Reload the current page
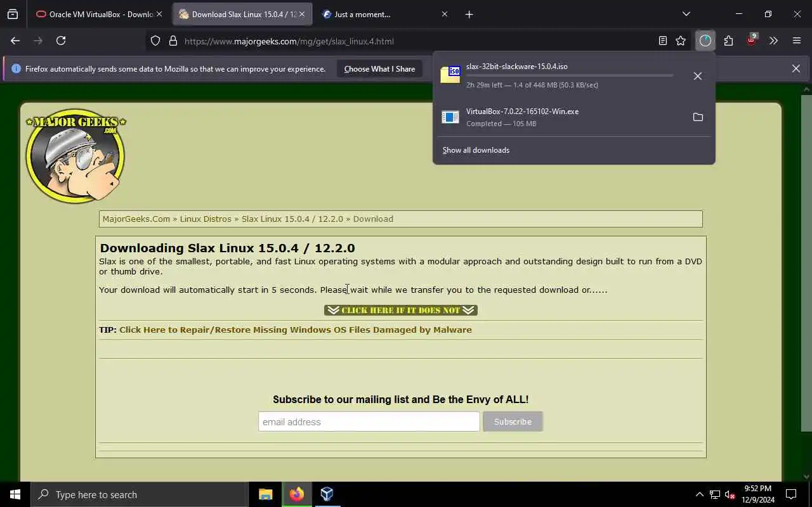The image size is (812, 507). click(61, 41)
